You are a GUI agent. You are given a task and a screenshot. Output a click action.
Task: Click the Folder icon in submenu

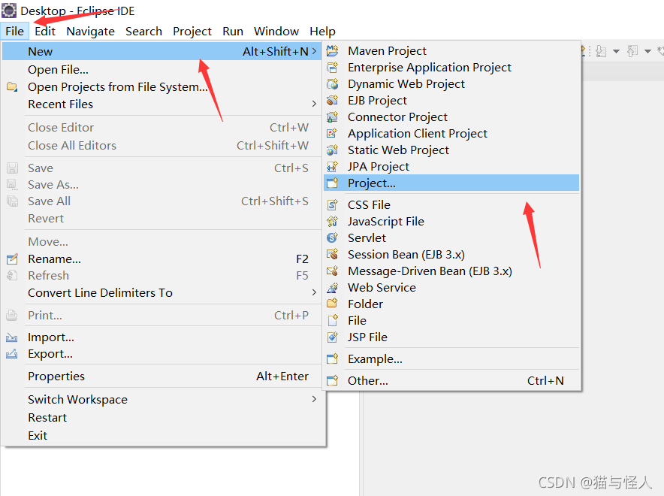[x=333, y=304]
